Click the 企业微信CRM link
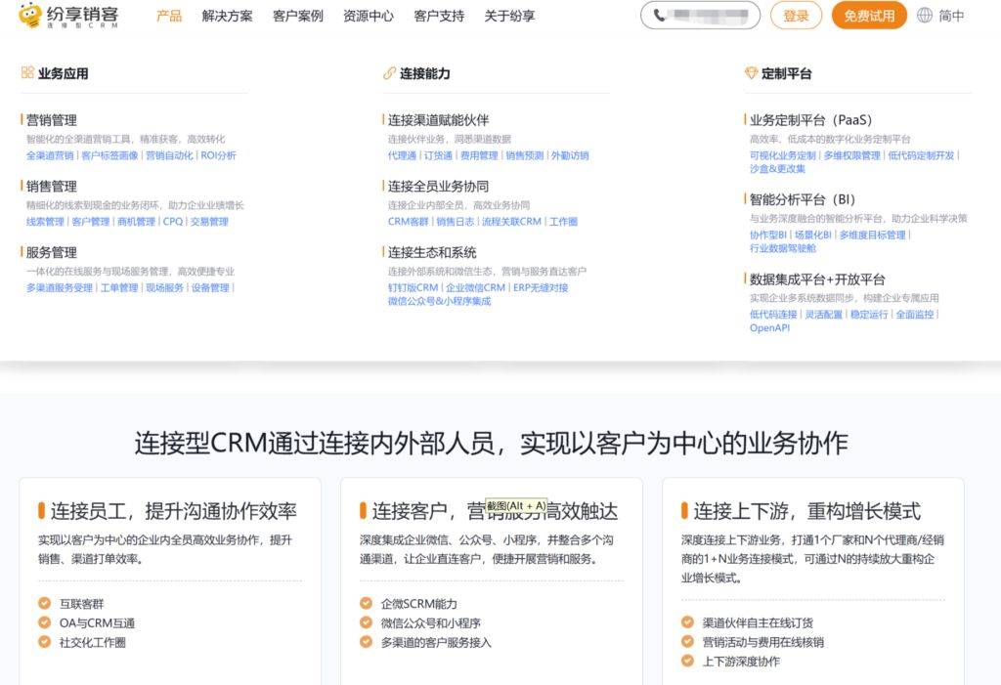The height and width of the screenshot is (685, 1001). (476, 288)
